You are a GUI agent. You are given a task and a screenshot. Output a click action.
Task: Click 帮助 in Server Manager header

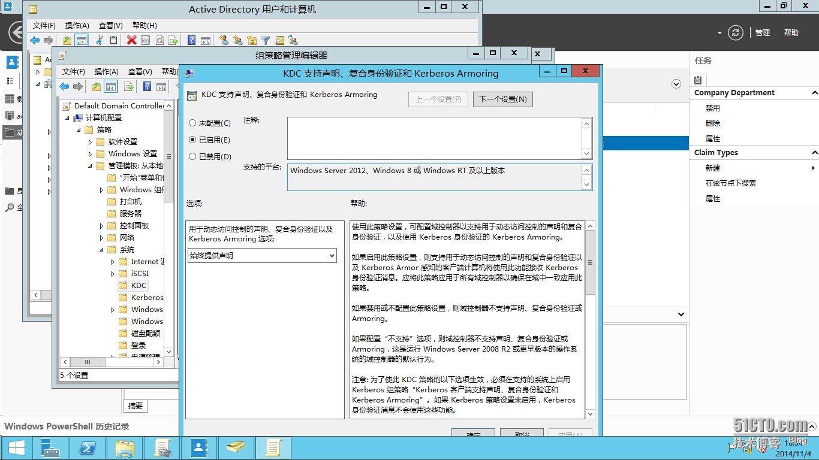coord(791,33)
